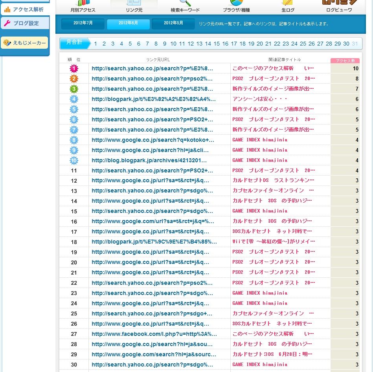Image resolution: width=373 pixels, height=372 pixels.
Task: Select day 30 in date bar
Action: 346,44
